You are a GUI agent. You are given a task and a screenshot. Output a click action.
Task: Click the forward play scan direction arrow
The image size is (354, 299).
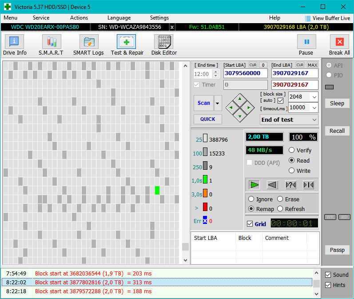(254, 185)
